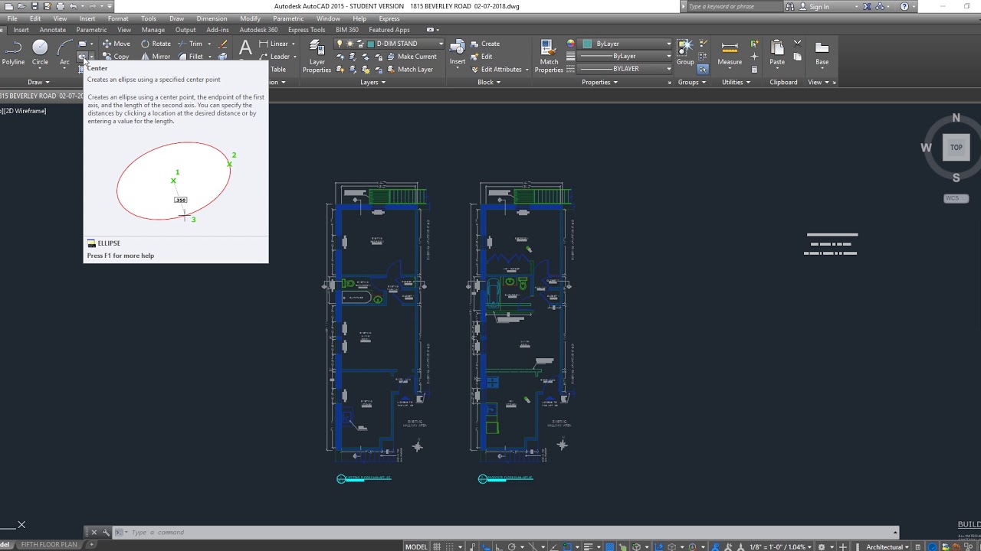Viewport: 981px width, 551px height.
Task: Open the BYLAYER linetype dropdown
Action: [x=626, y=69]
